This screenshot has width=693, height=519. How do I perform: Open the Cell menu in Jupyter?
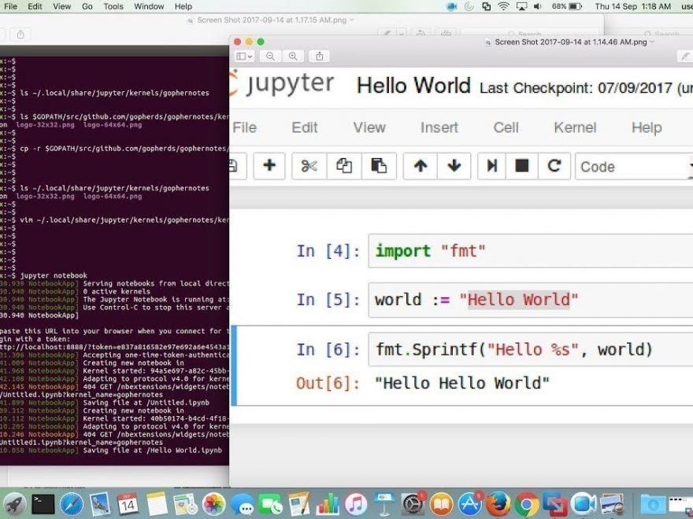(x=506, y=127)
